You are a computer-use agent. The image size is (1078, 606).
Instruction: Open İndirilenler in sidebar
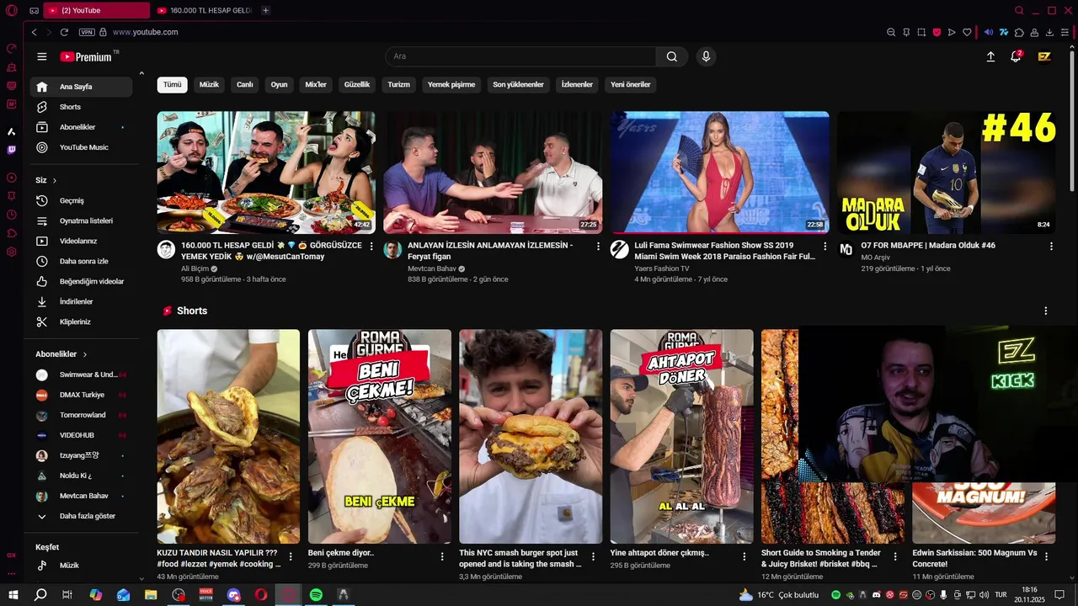pos(81,301)
